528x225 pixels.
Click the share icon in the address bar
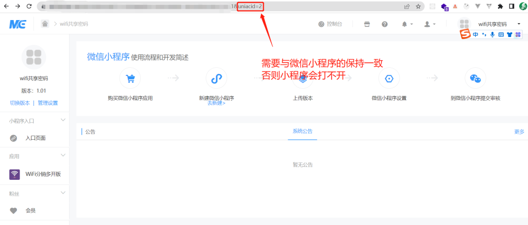407,6
